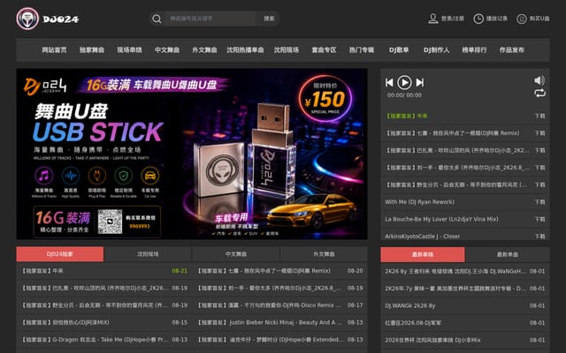Go to 网站首页 in navigation bar
The image size is (566, 353).
54,50
